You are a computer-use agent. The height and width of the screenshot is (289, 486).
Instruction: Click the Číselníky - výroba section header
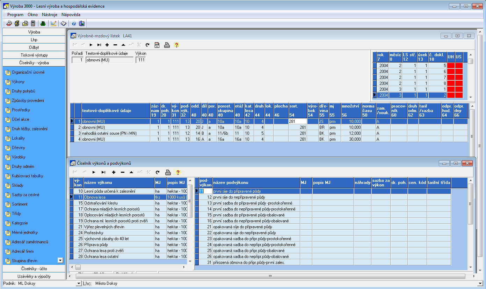34,62
